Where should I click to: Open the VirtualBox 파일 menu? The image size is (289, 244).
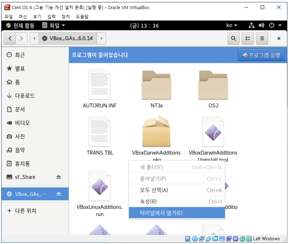pos(9,17)
